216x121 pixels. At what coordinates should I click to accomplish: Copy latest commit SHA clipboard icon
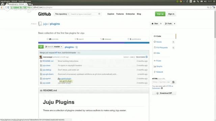click(x=146, y=57)
